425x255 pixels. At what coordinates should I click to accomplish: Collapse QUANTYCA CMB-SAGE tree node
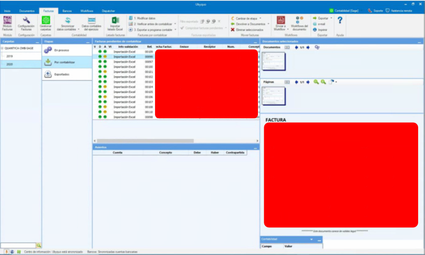[x=2, y=48]
